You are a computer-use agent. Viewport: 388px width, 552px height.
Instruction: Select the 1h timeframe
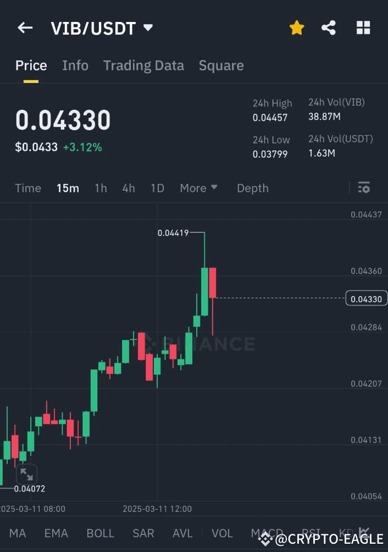[101, 188]
